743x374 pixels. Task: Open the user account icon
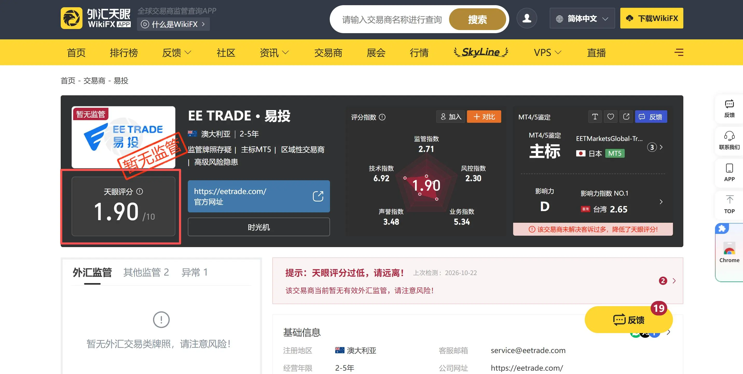(x=527, y=18)
